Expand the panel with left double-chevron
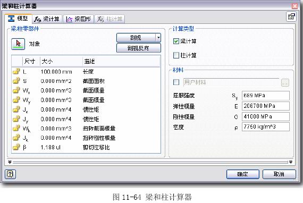303x203 pixels. click(10, 162)
